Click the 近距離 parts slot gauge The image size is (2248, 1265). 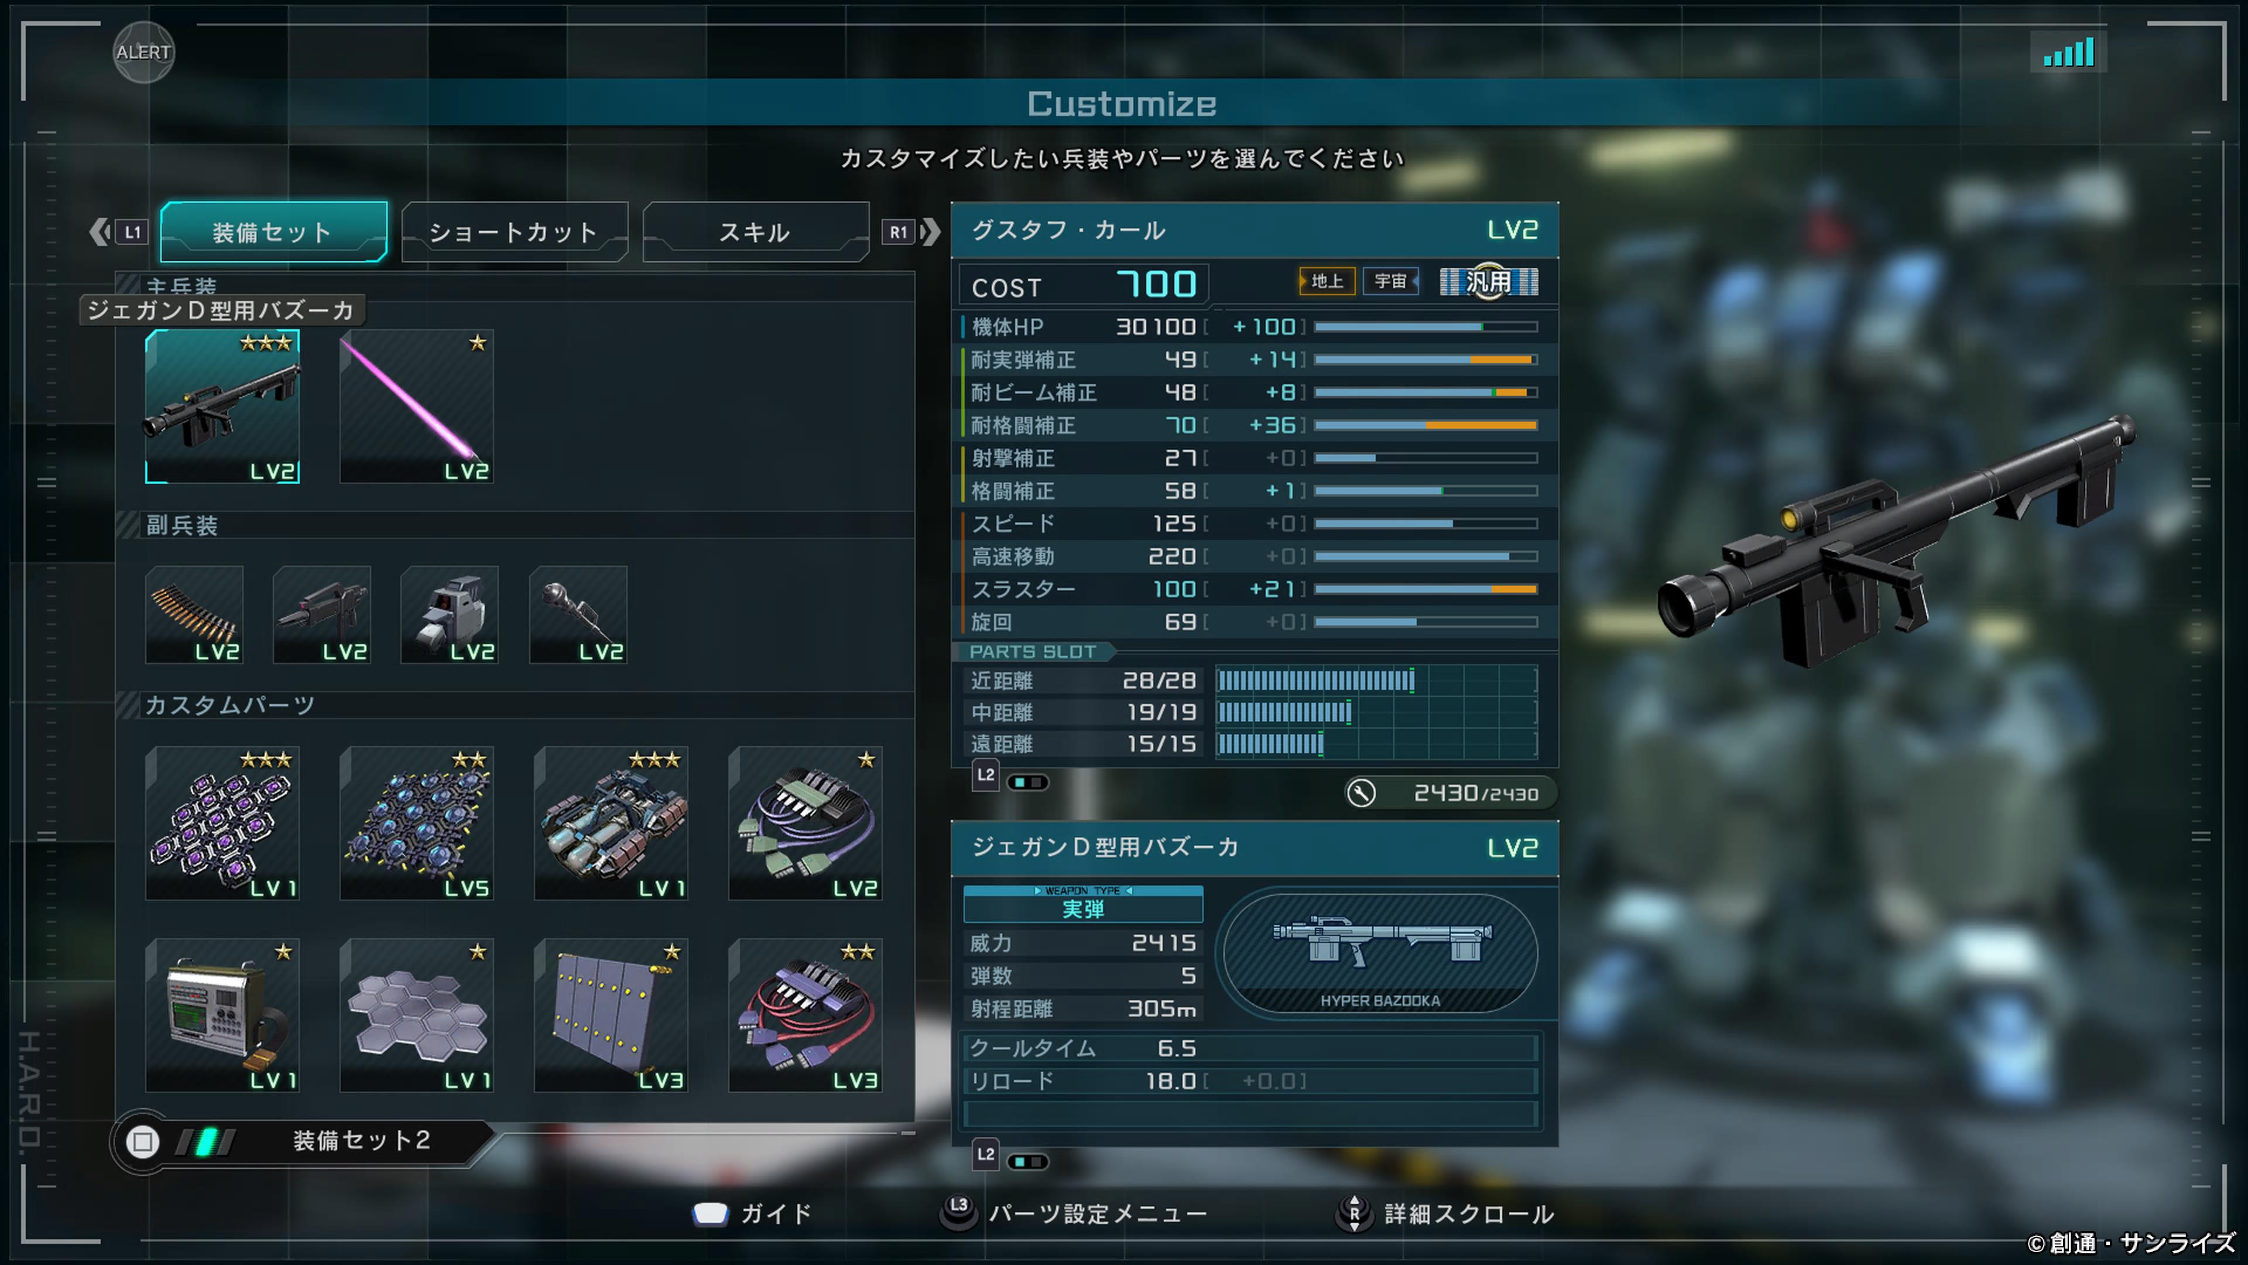click(x=1376, y=681)
